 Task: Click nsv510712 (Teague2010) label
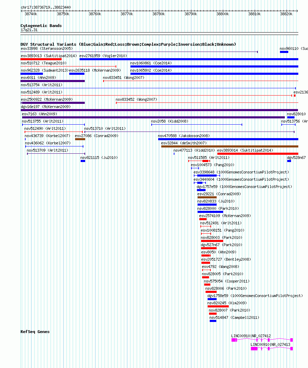[x=44, y=63]
